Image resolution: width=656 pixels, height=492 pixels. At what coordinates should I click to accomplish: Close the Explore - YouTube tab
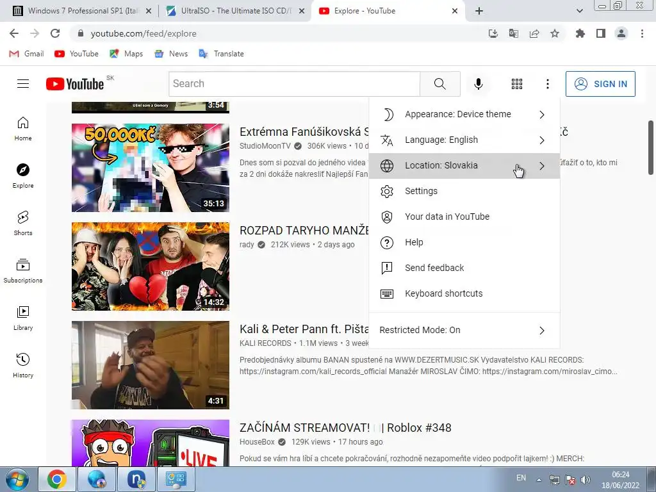click(x=455, y=11)
